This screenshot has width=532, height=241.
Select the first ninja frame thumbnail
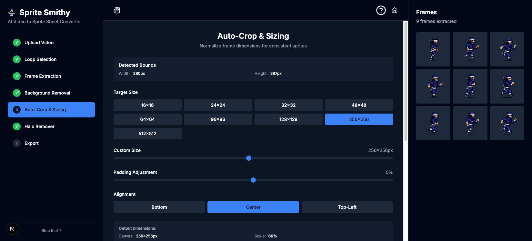433,49
